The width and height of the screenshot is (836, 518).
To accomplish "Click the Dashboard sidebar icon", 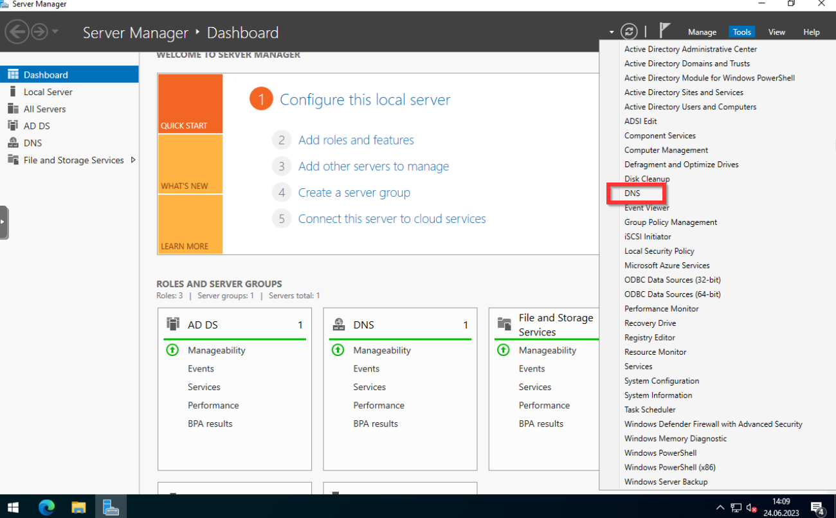I will (x=13, y=75).
